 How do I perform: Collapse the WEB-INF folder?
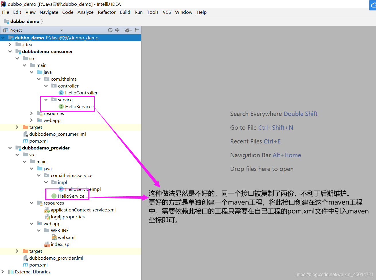[x=39, y=230]
